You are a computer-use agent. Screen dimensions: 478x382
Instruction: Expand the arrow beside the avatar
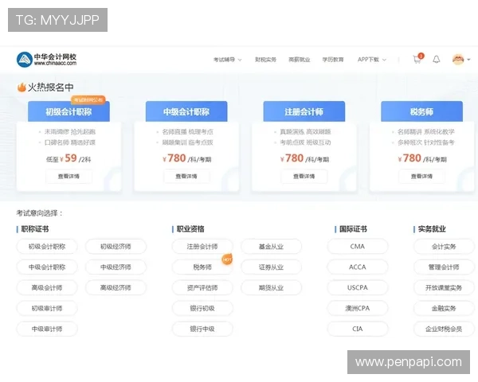pyautogui.click(x=468, y=60)
